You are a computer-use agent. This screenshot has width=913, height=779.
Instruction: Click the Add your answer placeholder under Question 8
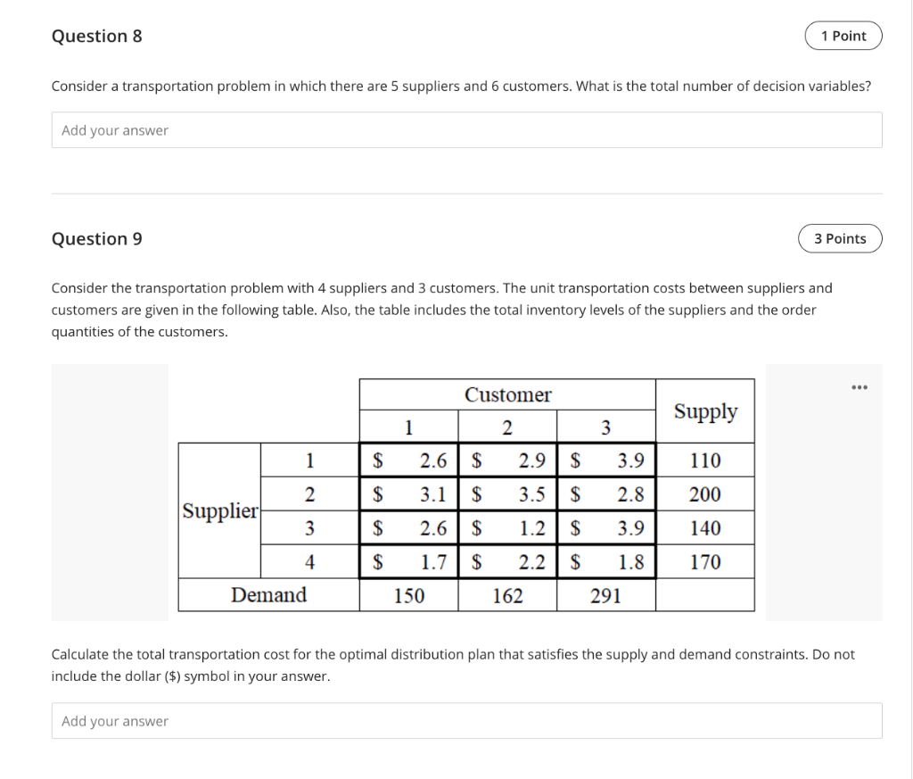click(116, 129)
